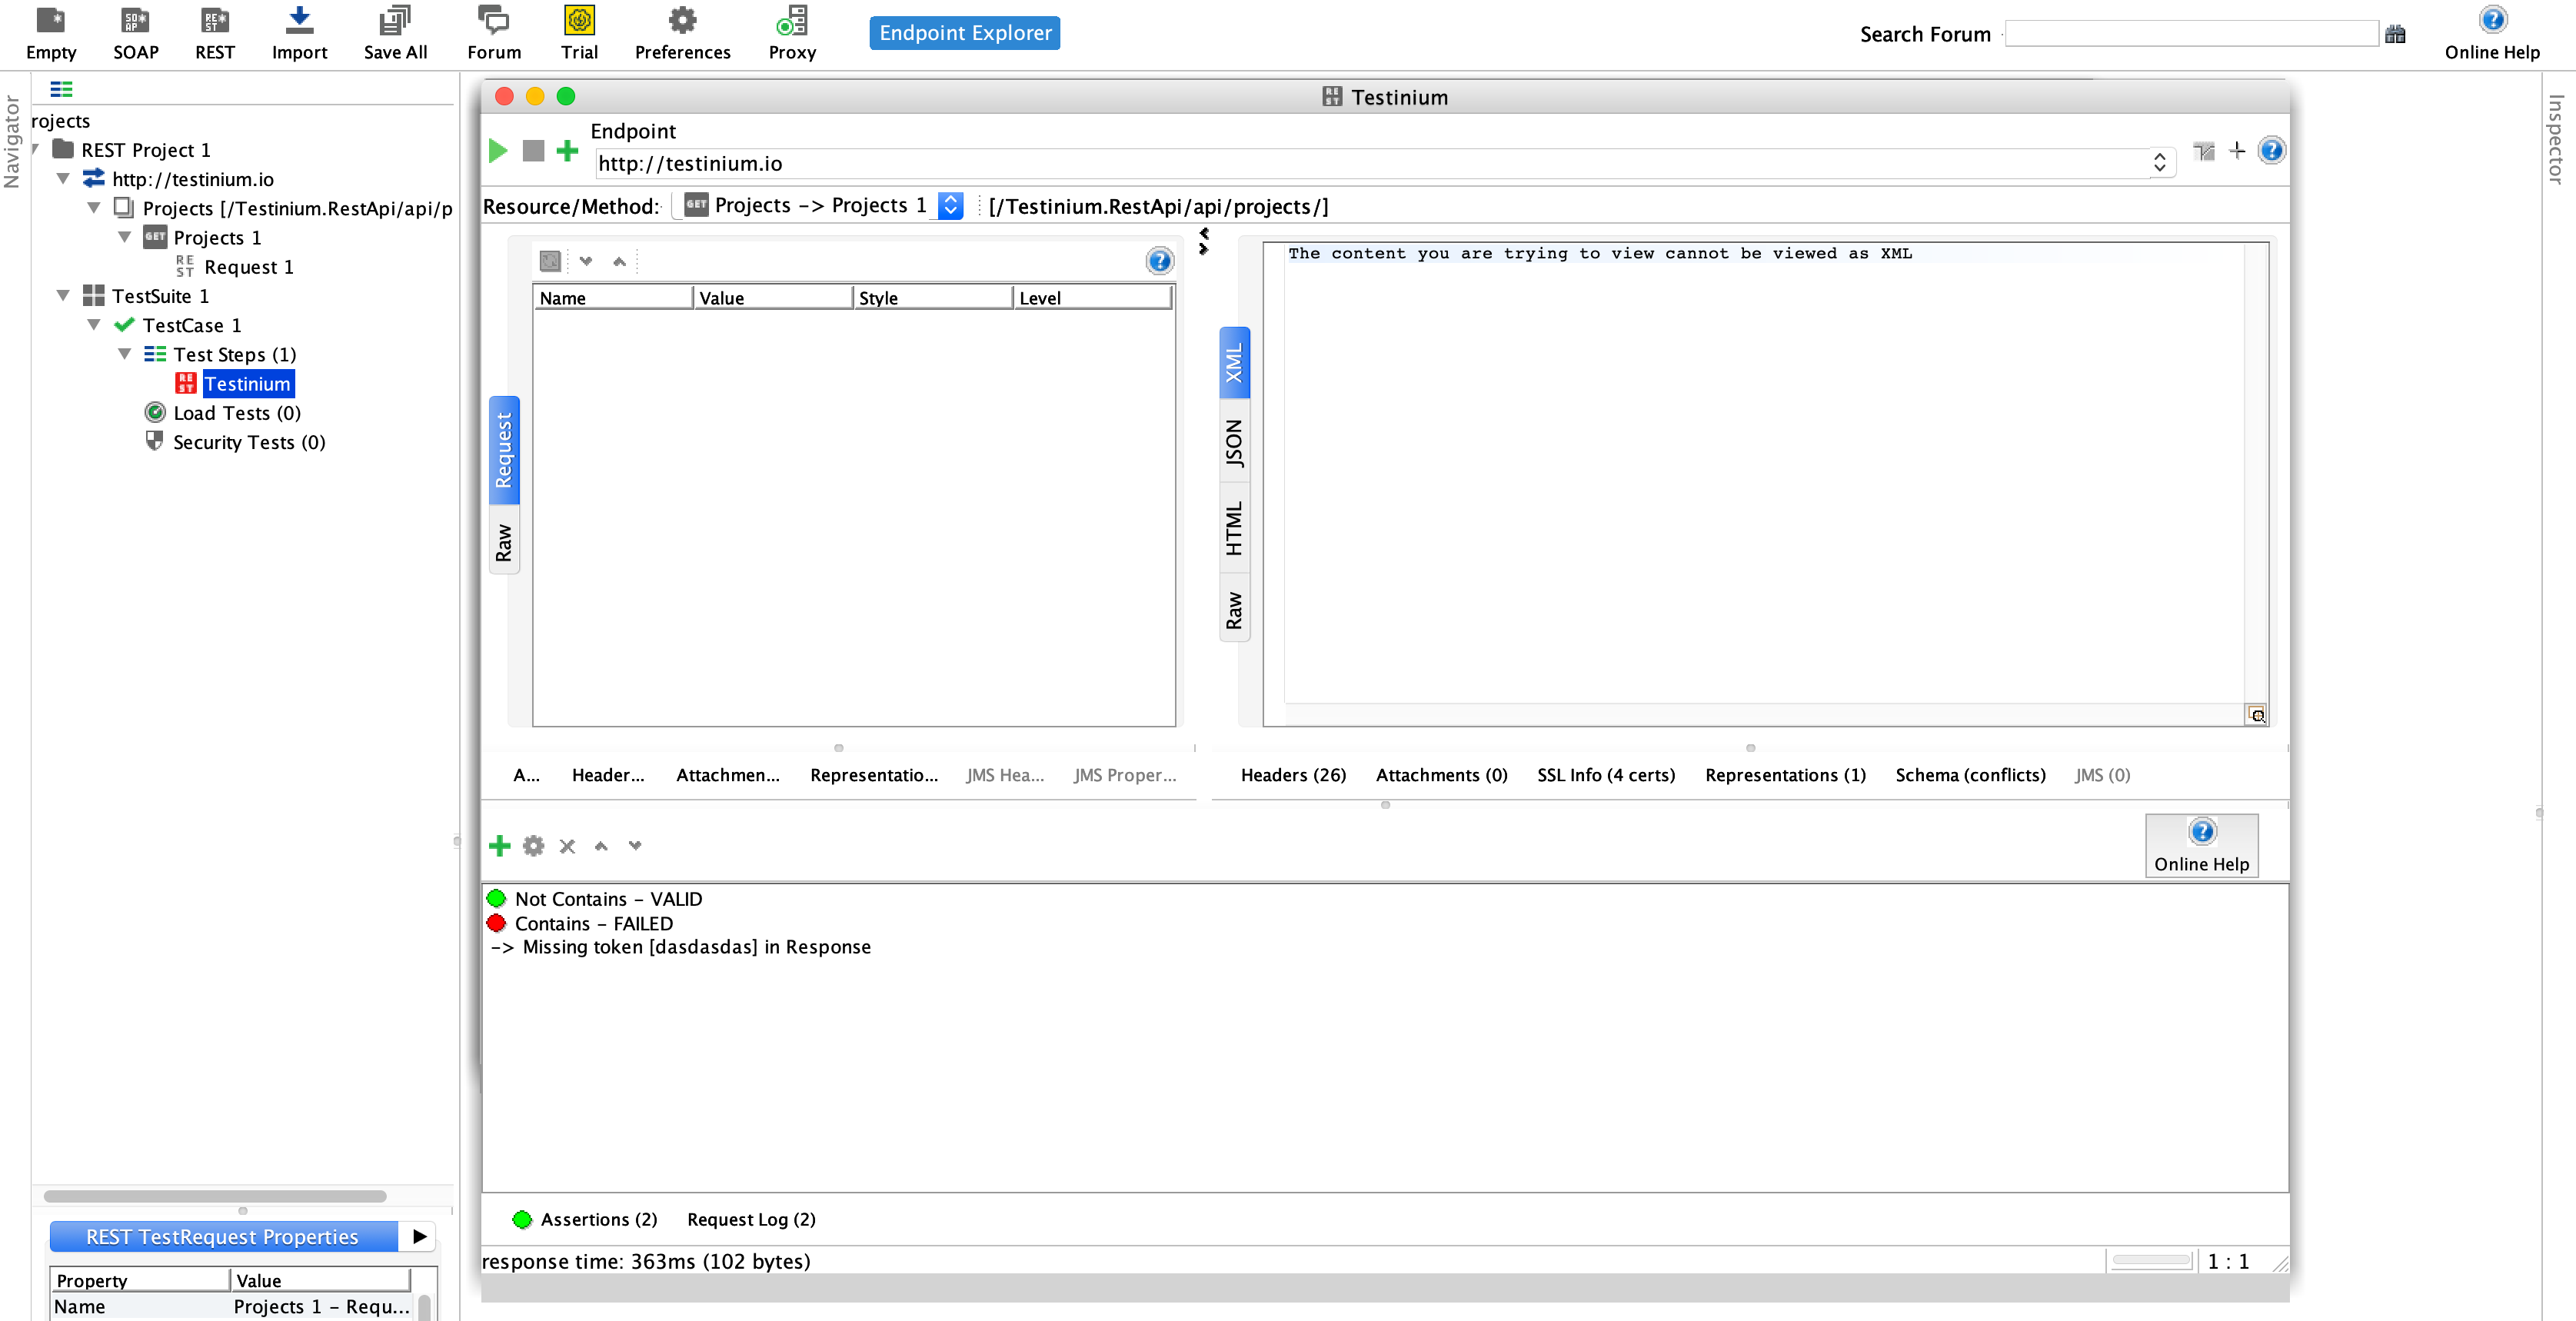Move parameter up arrow icon
Screen dimensions: 2576x1321
point(619,262)
